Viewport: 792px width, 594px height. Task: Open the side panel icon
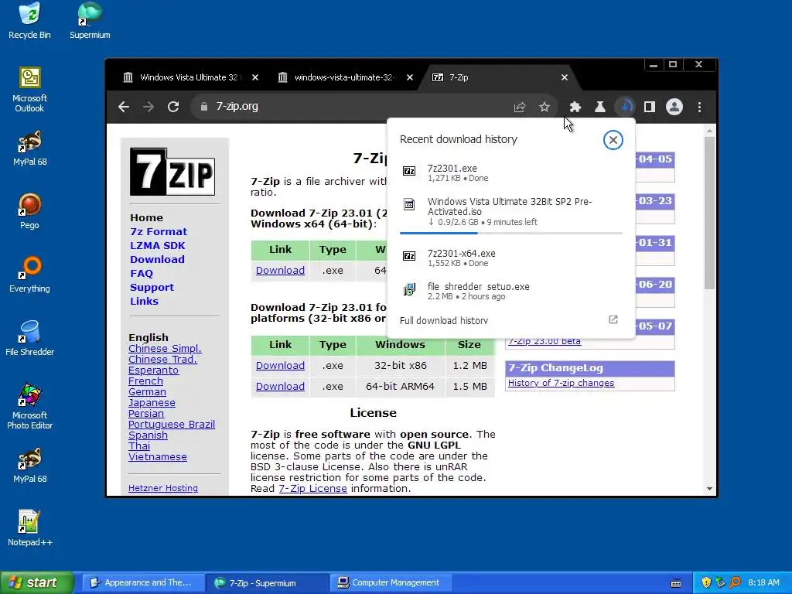coord(650,107)
